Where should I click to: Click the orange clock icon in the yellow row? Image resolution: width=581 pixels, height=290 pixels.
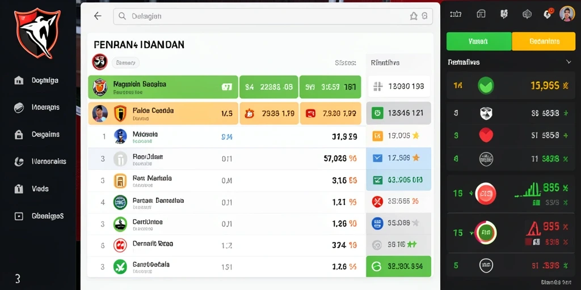(250, 113)
